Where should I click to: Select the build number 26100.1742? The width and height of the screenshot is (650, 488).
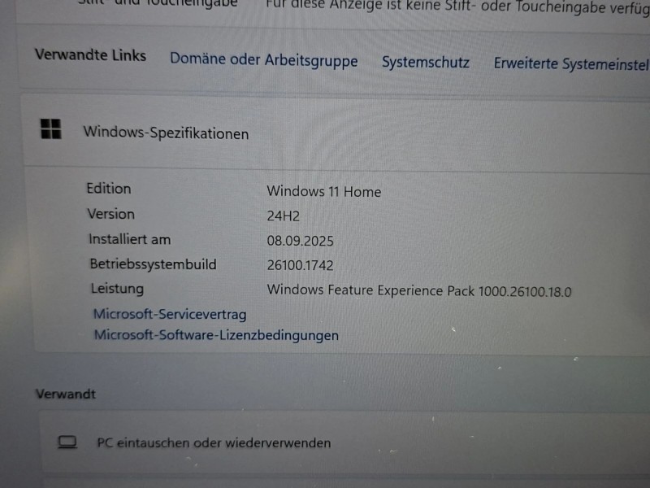coord(300,265)
